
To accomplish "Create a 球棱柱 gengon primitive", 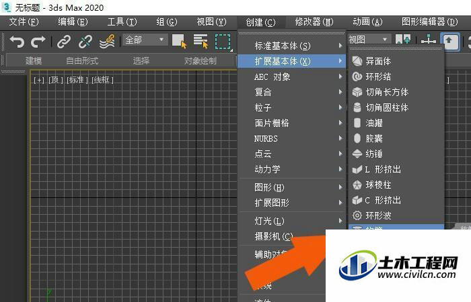I will 396,185.
